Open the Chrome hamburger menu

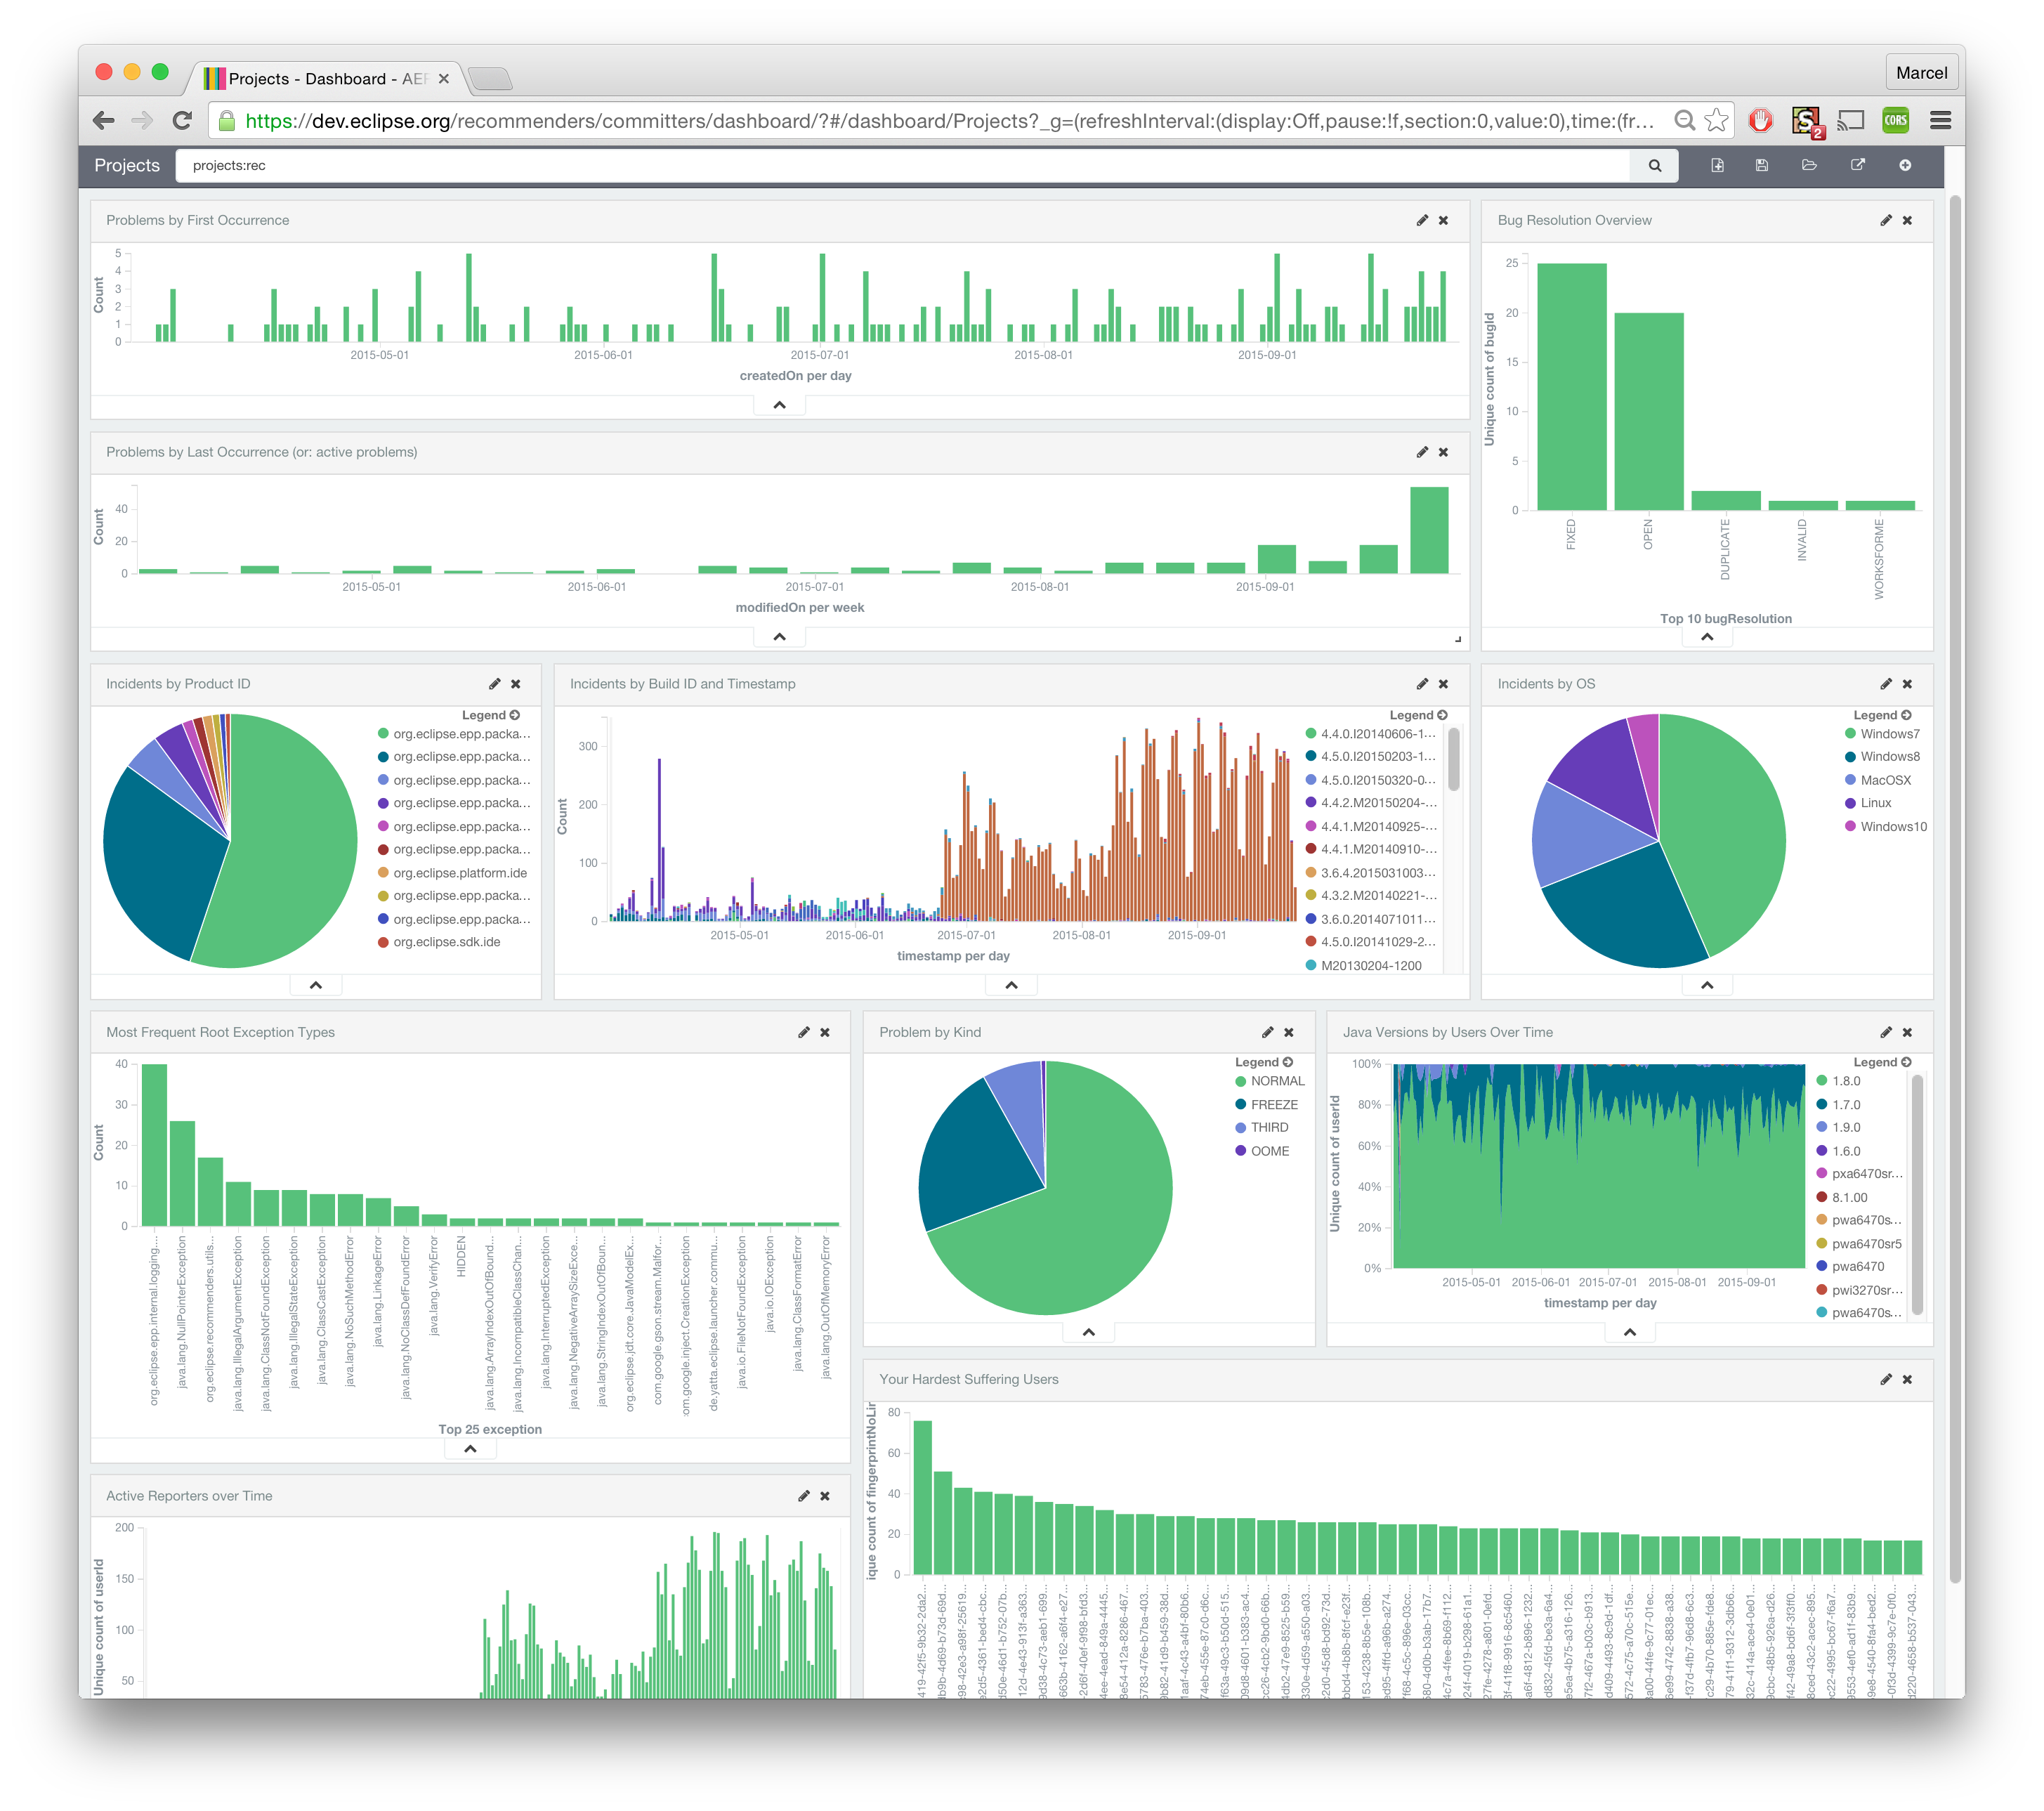pos(1941,121)
